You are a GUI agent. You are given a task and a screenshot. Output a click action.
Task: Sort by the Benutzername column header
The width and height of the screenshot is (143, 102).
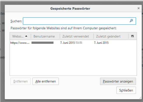45,36
